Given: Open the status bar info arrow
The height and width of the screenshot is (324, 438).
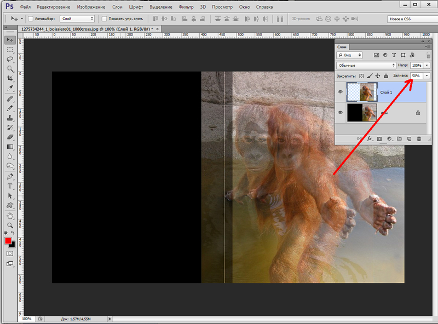Looking at the screenshot, I should point(109,319).
